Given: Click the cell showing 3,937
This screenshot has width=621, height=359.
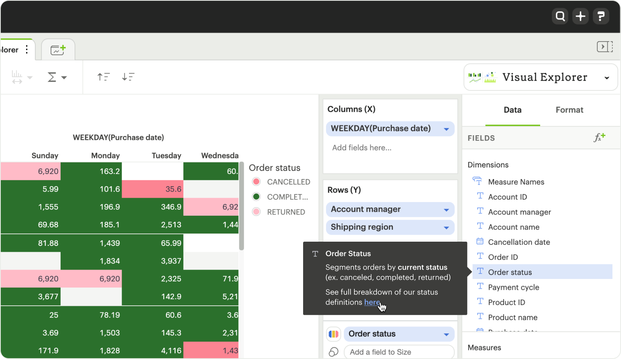Looking at the screenshot, I should 153,261.
